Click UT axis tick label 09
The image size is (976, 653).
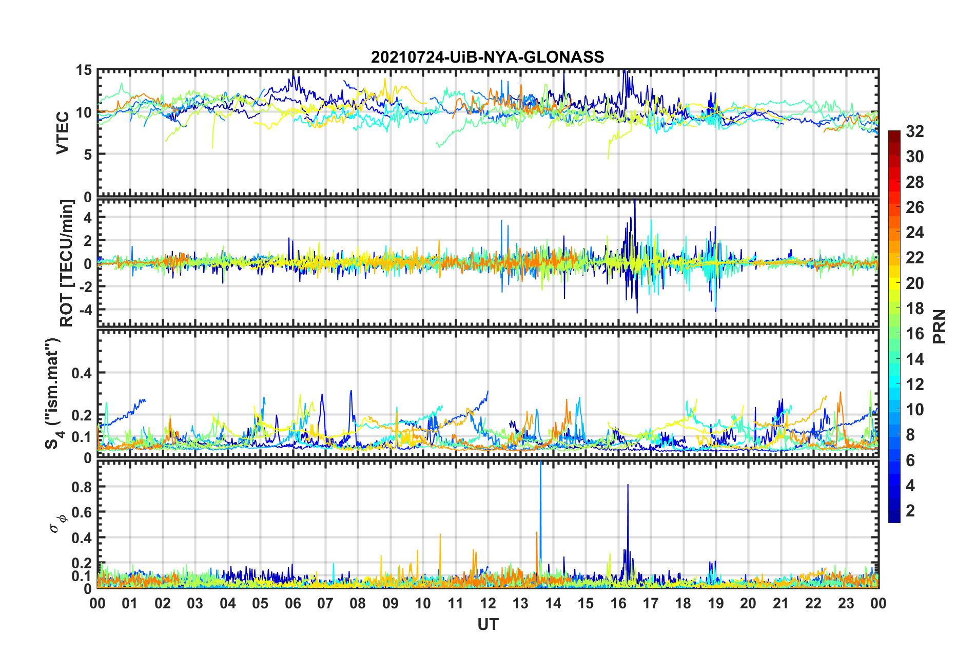[x=391, y=603]
